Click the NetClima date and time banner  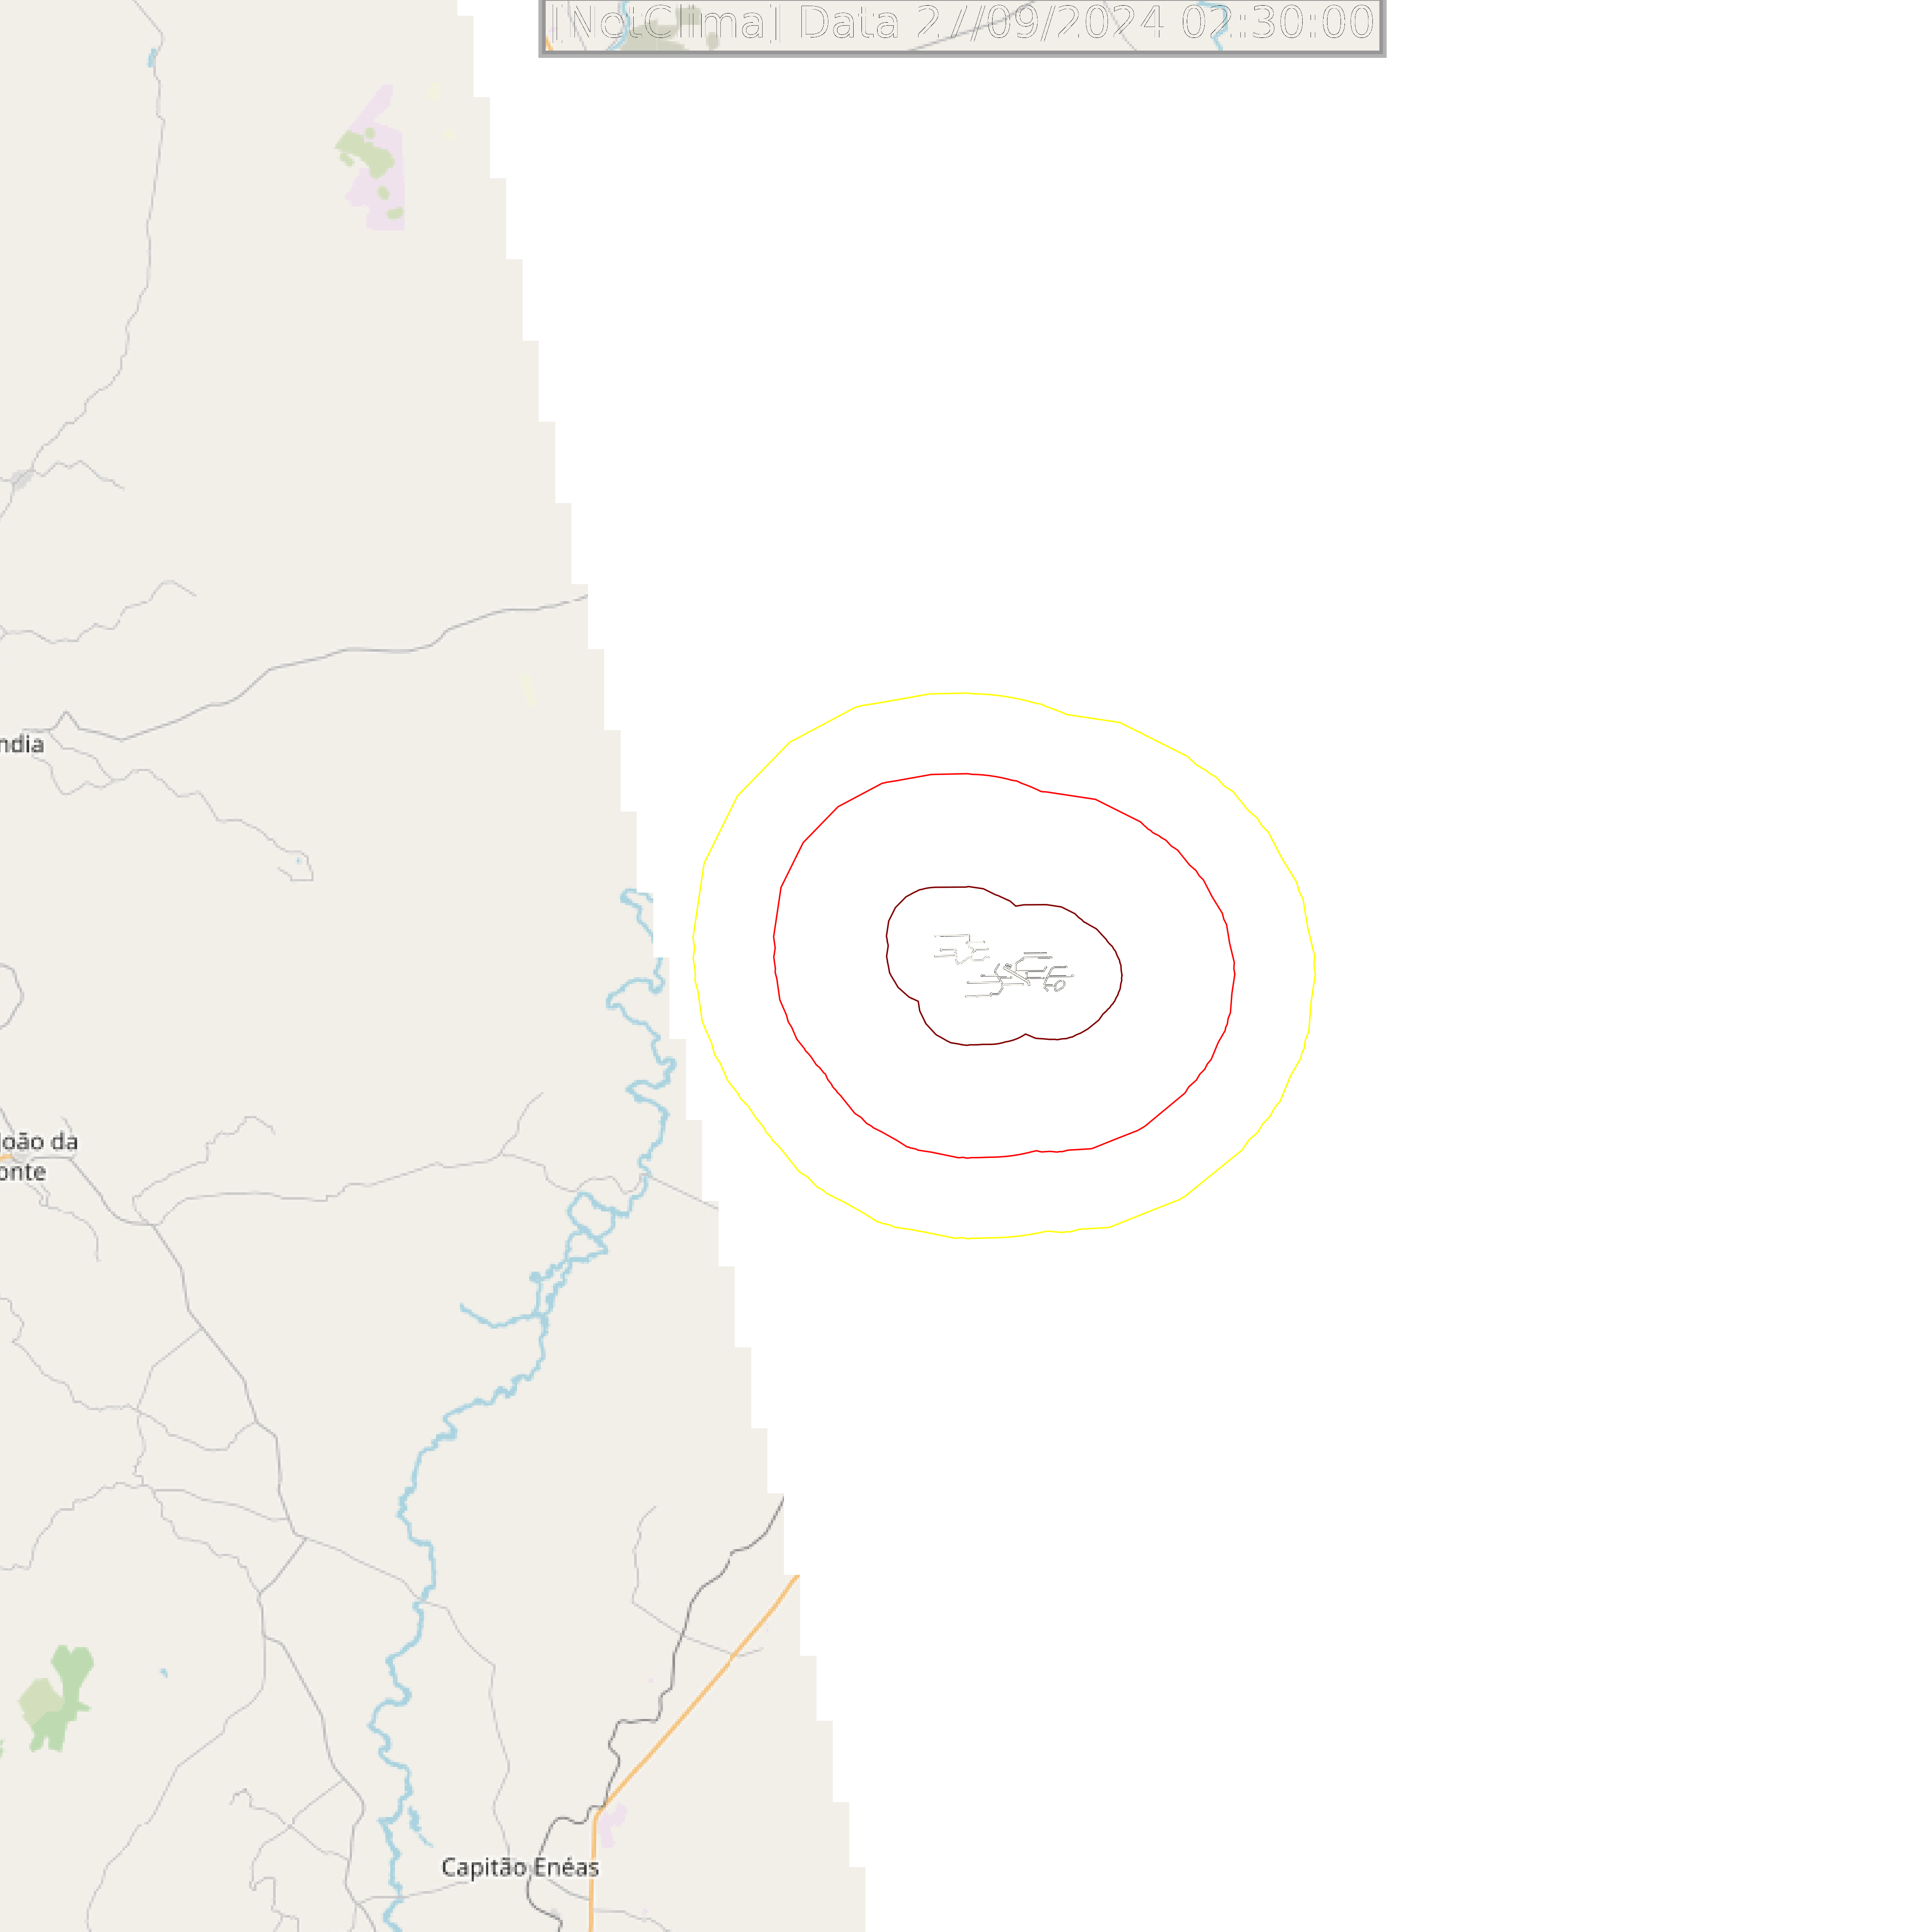[x=962, y=26]
